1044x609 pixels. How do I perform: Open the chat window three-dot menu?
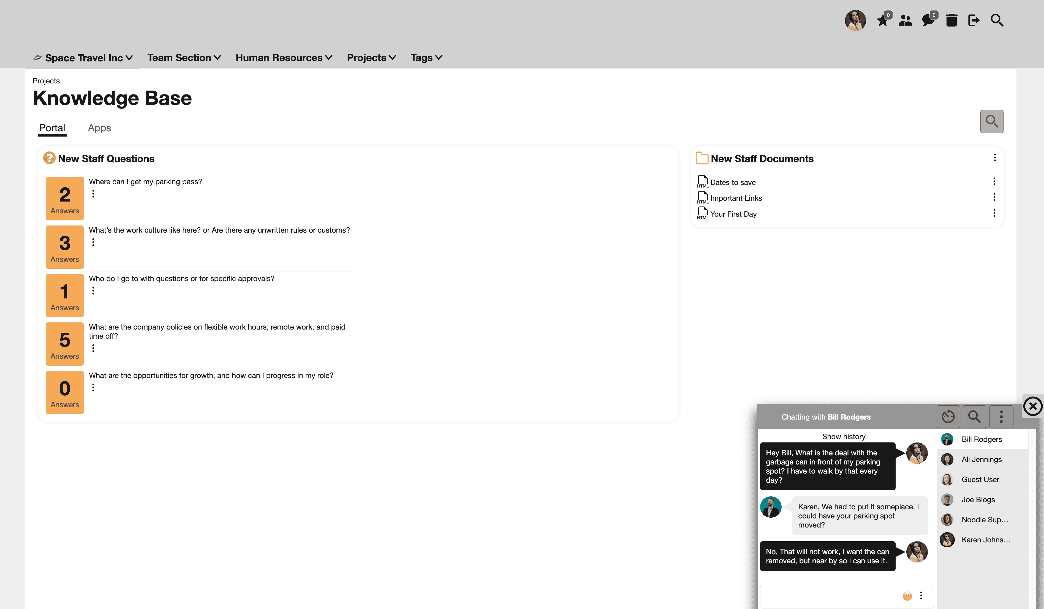click(x=1001, y=417)
